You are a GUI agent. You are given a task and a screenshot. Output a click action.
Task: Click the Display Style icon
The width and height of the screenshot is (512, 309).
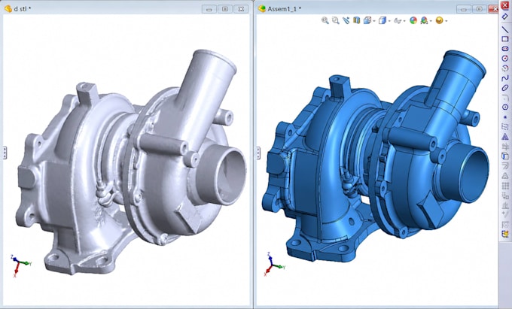point(382,20)
